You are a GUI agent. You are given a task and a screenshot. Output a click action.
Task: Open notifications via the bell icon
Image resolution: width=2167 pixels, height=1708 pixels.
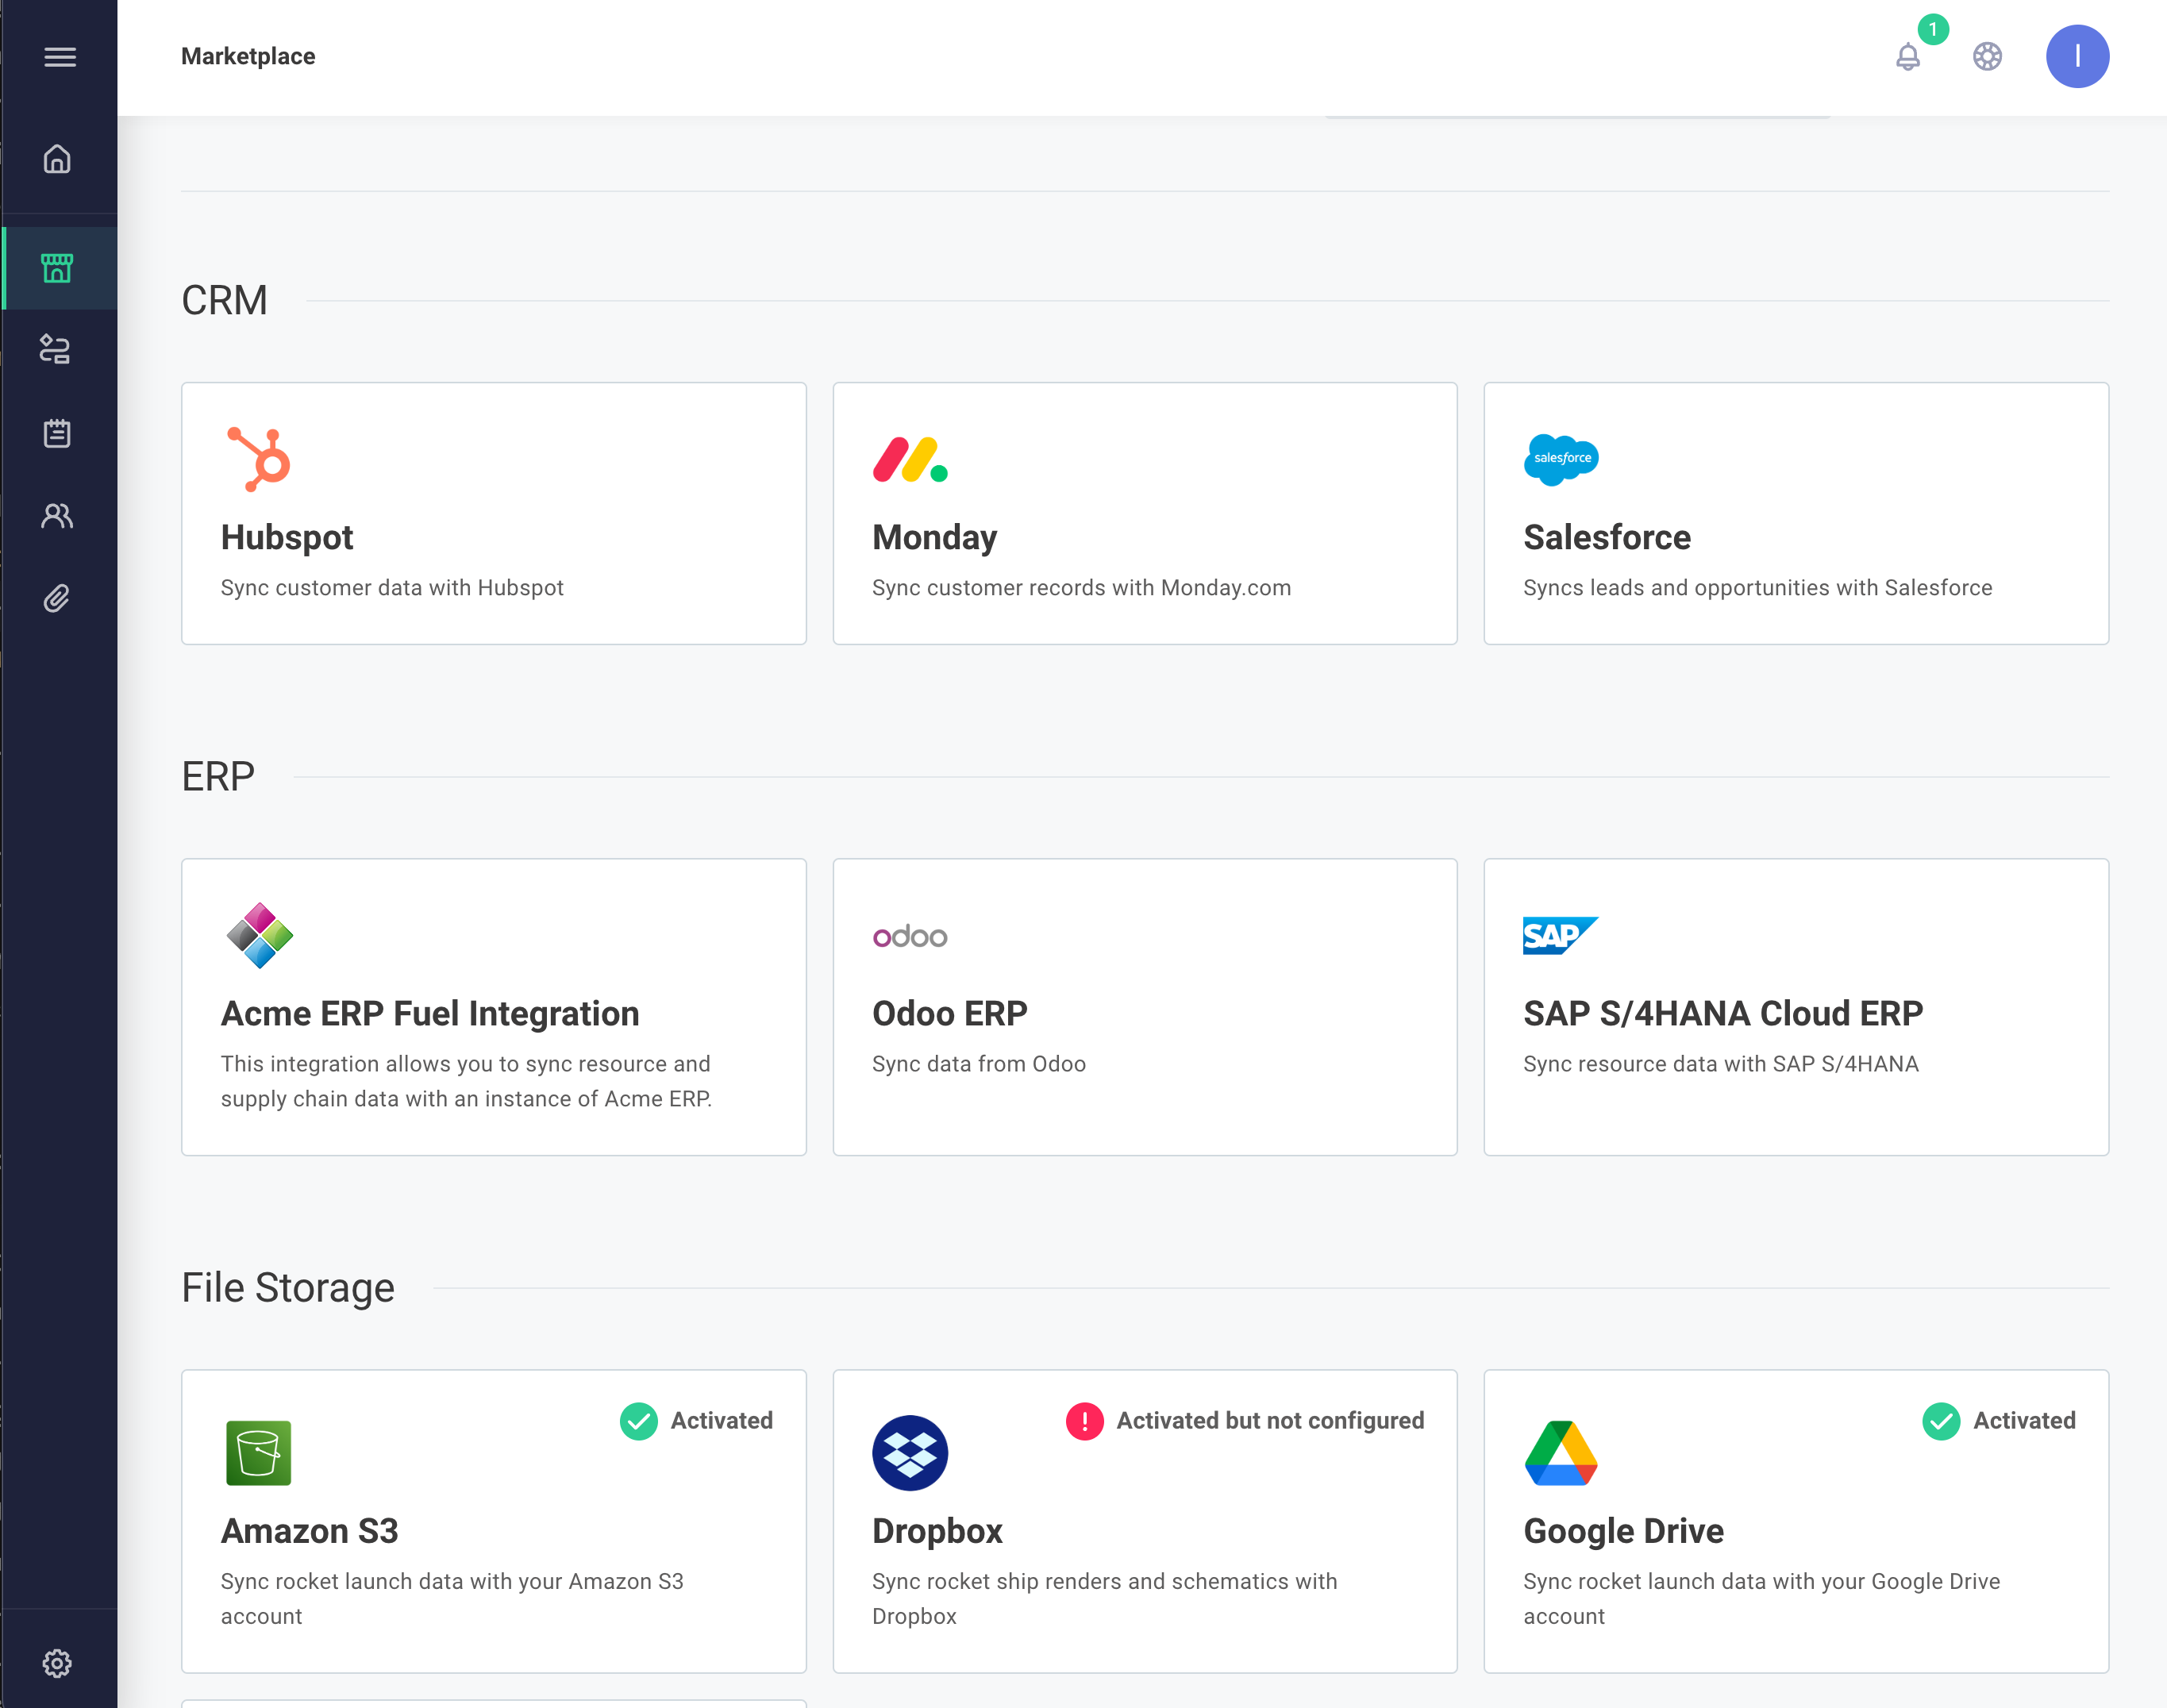pos(1908,57)
